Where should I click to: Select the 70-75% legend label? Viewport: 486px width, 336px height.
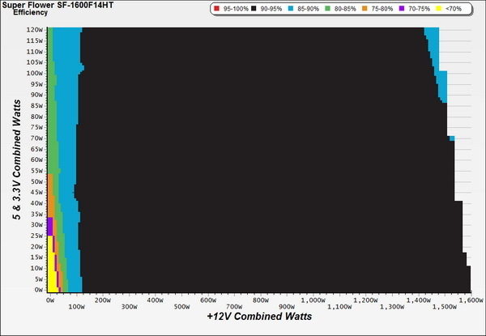point(419,9)
